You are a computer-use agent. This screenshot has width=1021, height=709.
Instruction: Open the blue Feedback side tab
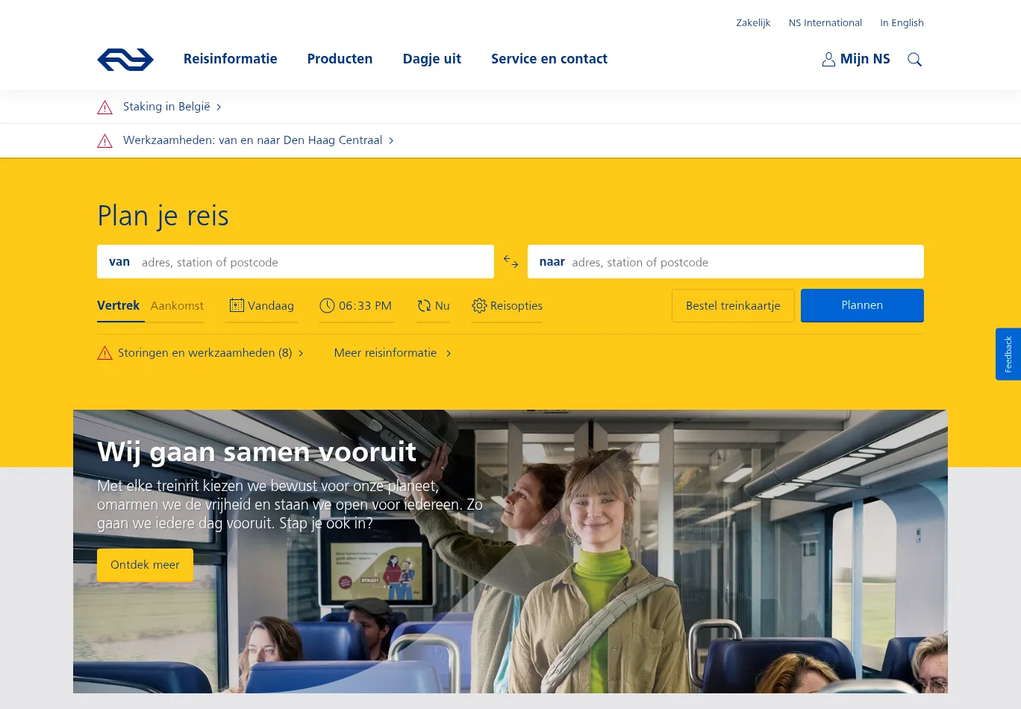1008,354
